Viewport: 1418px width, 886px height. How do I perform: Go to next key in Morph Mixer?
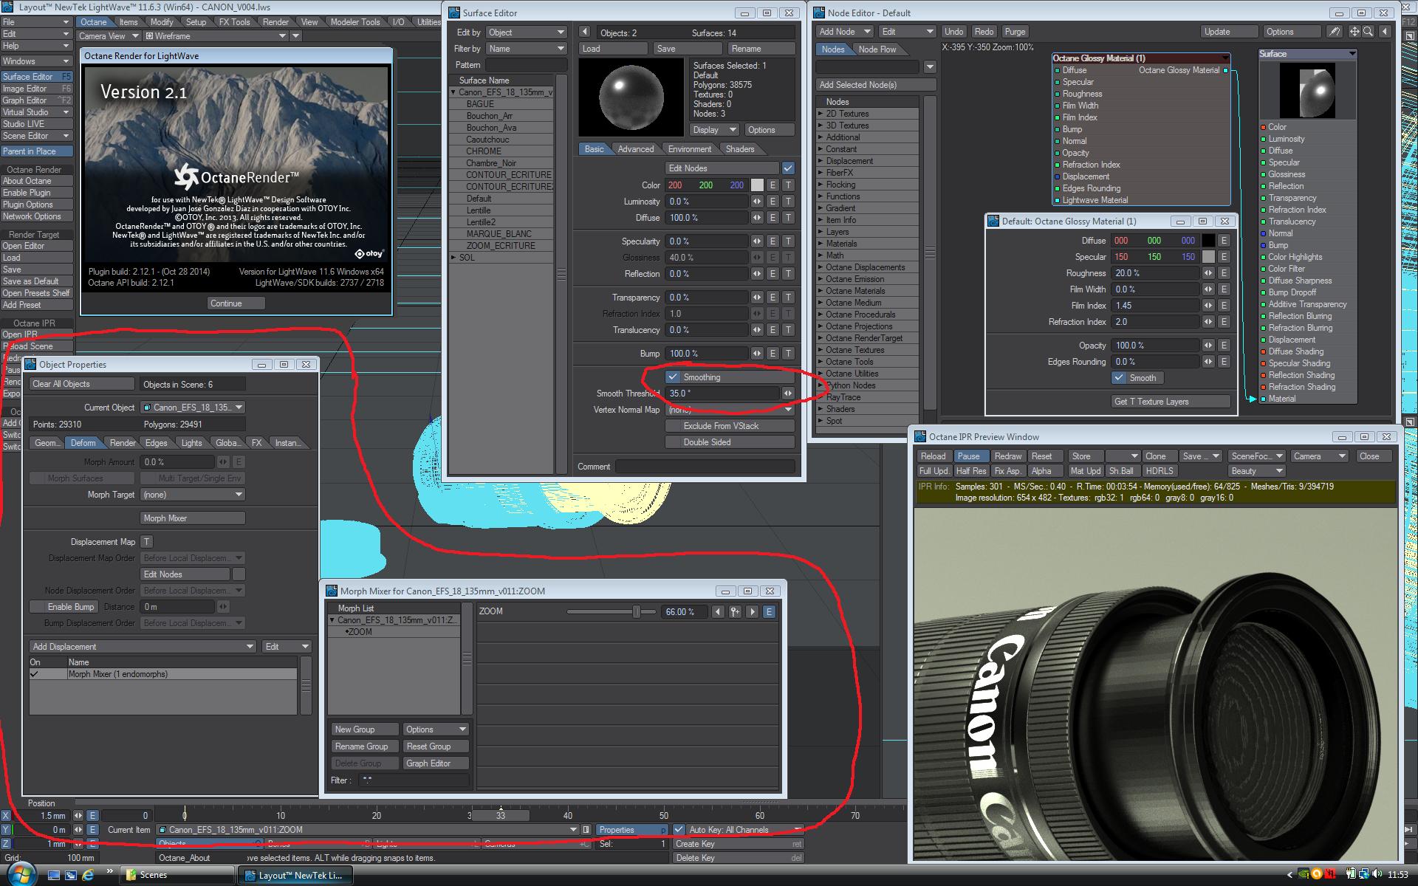(752, 612)
